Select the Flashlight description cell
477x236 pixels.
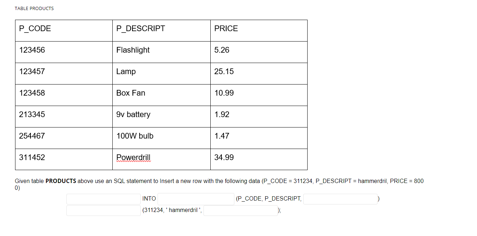point(133,50)
